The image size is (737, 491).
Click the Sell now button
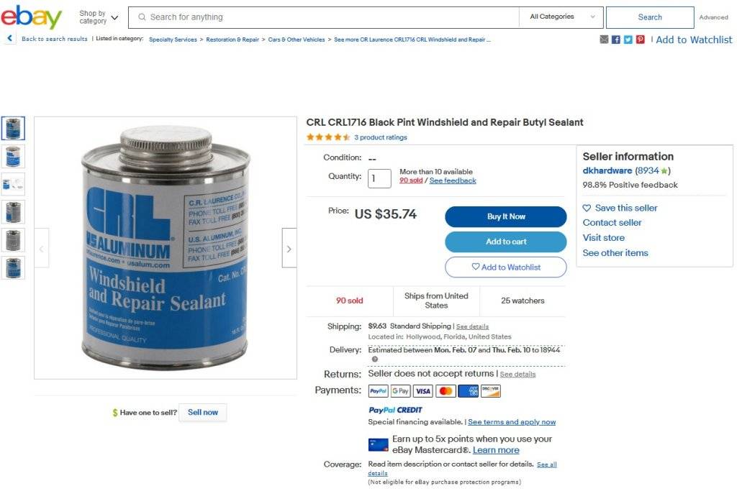coord(202,412)
